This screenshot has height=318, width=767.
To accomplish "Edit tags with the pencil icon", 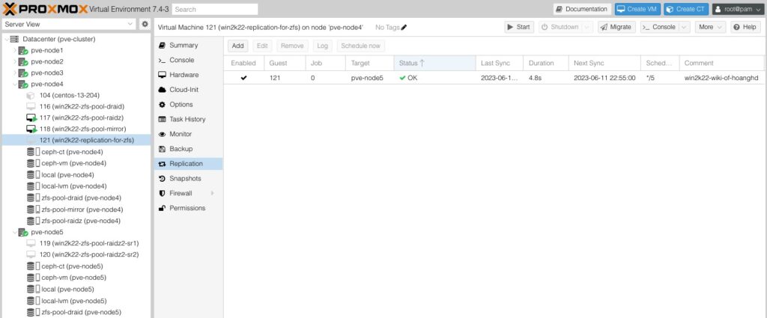I will [404, 28].
